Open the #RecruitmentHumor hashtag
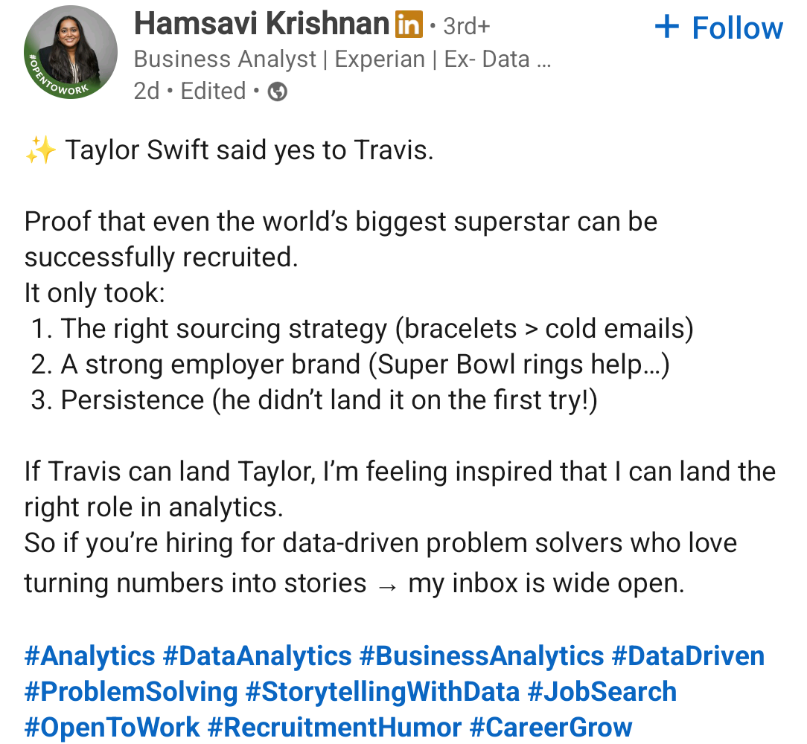The height and width of the screenshot is (744, 807). (334, 728)
